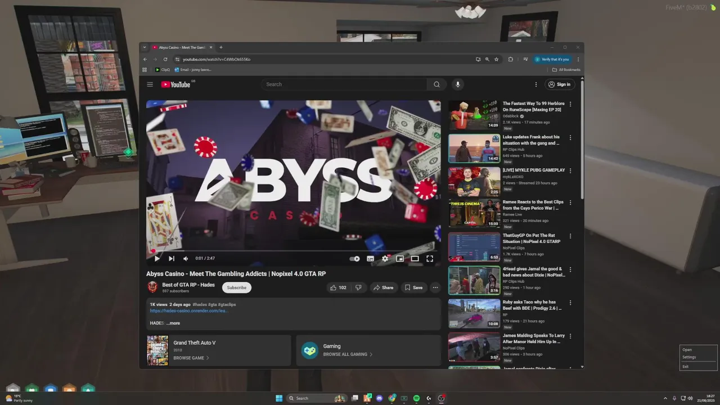The width and height of the screenshot is (720, 405).
Task: Focus the YouTube search field
Action: click(x=344, y=84)
